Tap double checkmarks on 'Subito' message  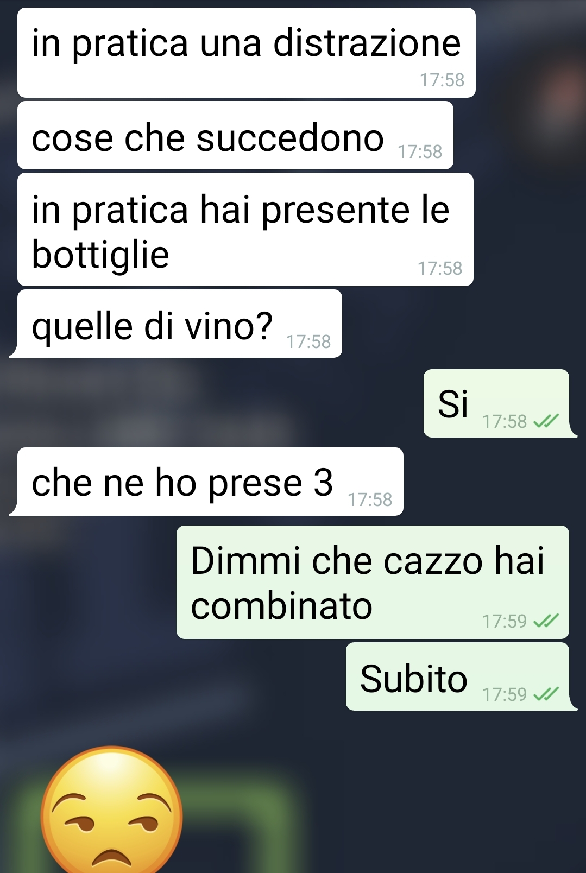click(546, 694)
